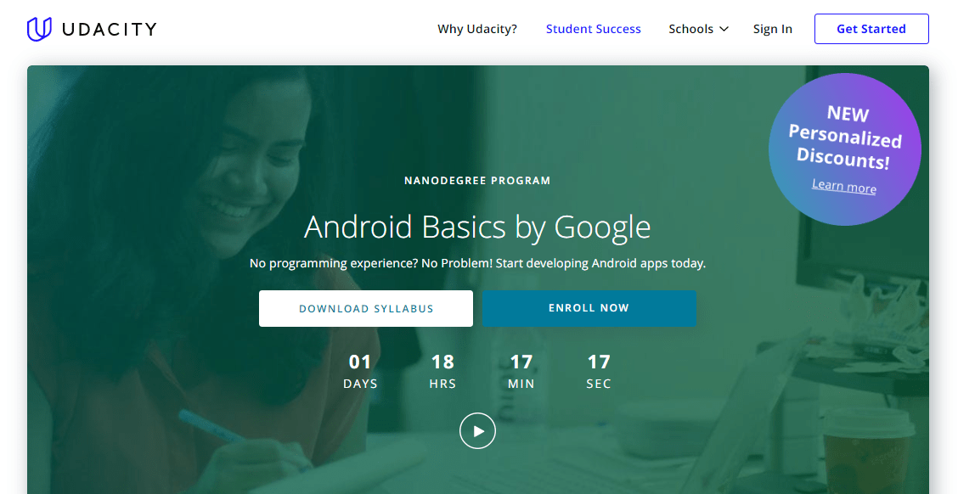Screen dimensions: 958x494
Task: Click the Udacity logo icon
Action: coord(37,28)
